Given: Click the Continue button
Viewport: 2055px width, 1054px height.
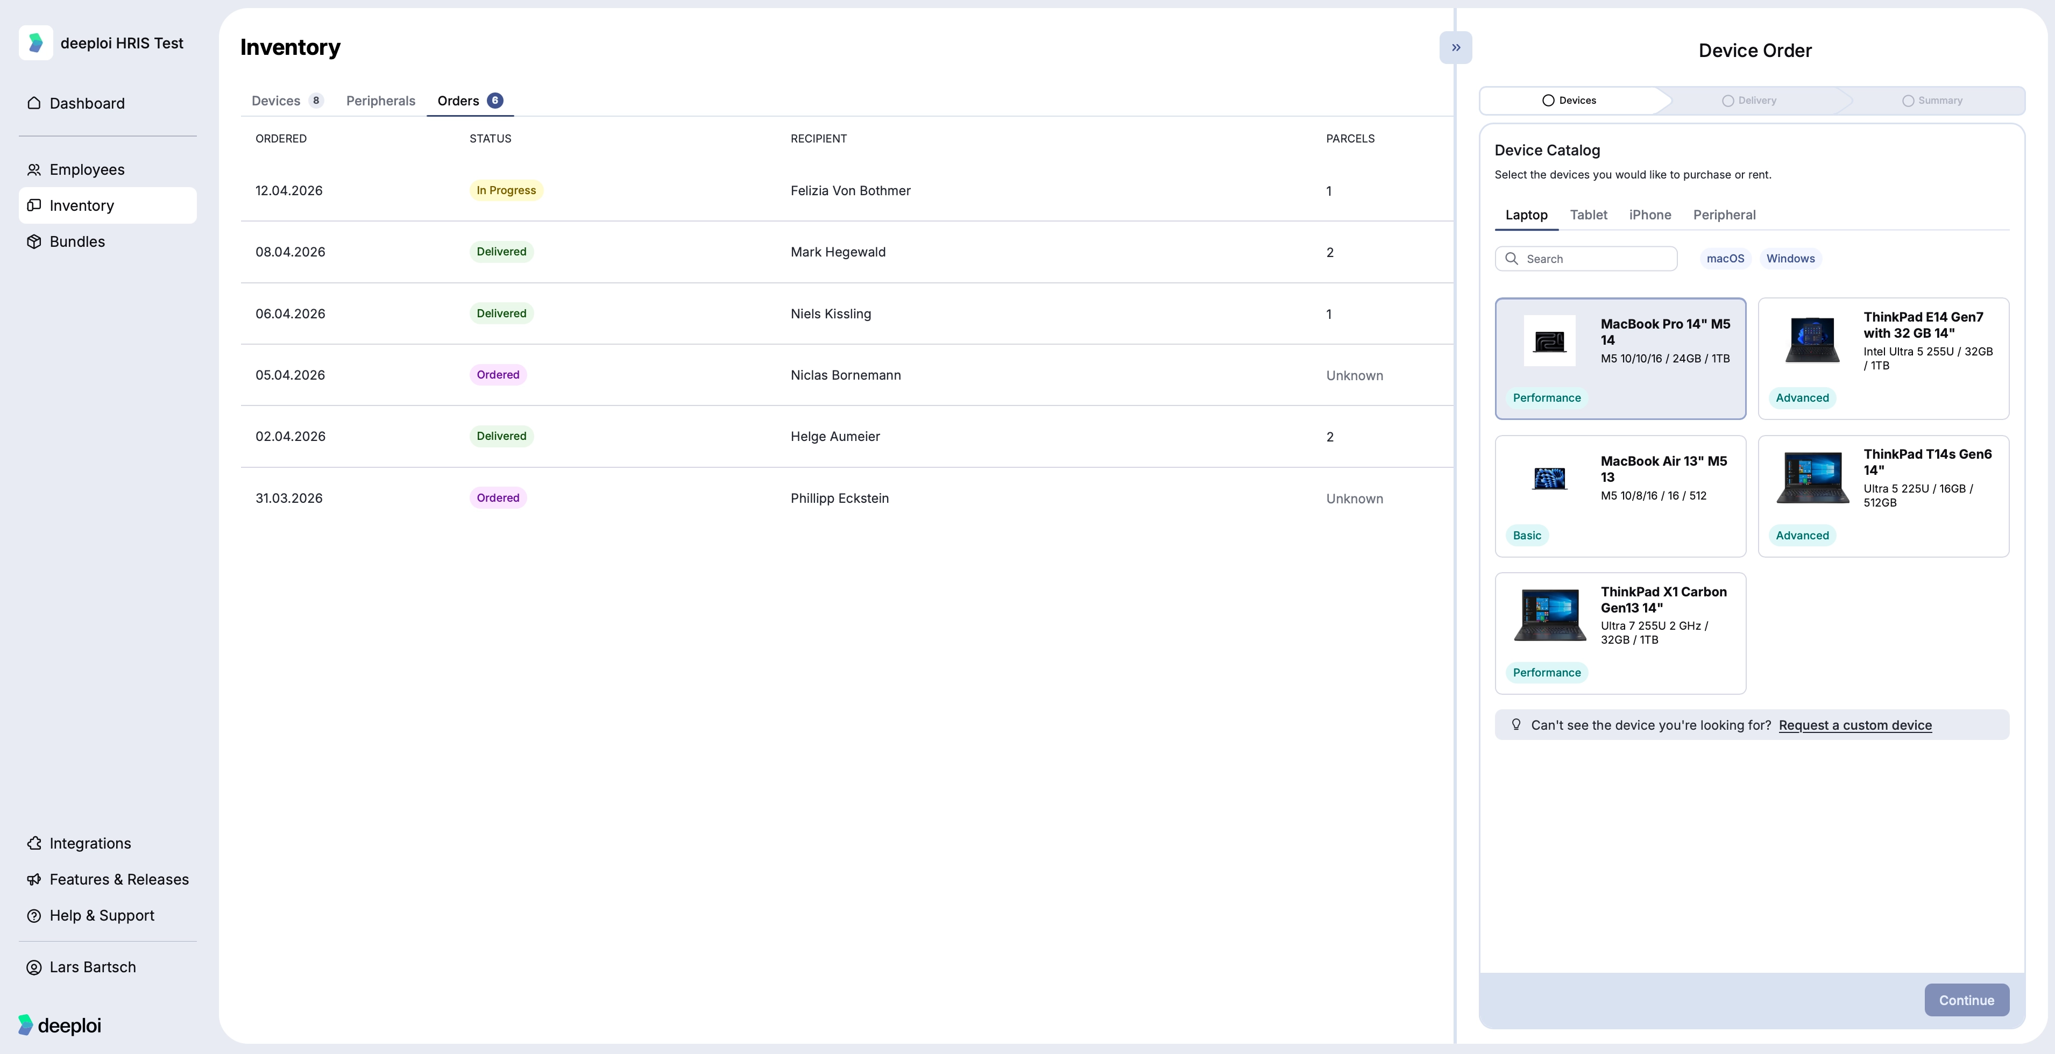Looking at the screenshot, I should (x=1966, y=1001).
